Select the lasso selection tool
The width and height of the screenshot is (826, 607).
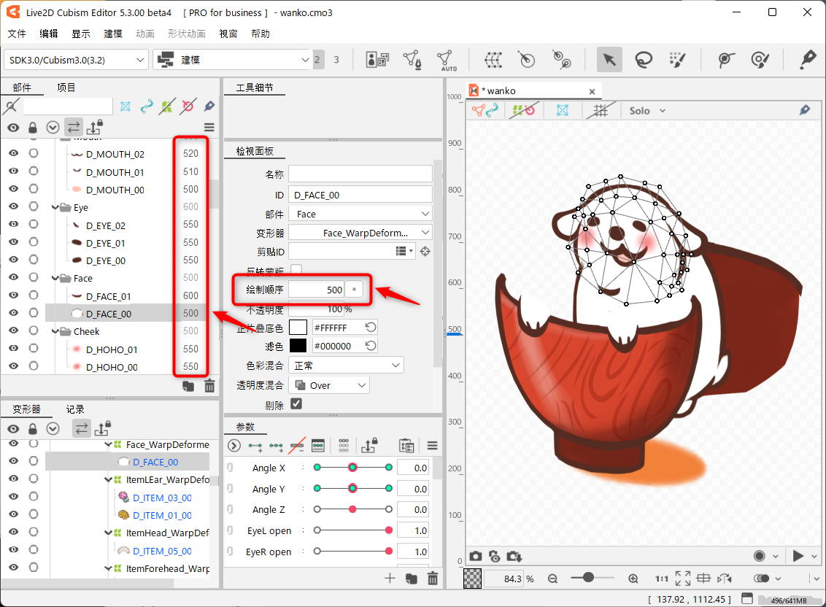pyautogui.click(x=643, y=60)
